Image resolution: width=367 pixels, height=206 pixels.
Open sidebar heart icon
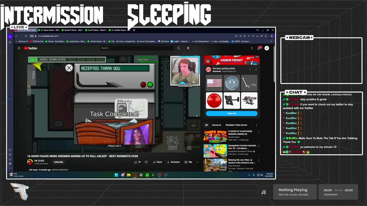click(10, 150)
